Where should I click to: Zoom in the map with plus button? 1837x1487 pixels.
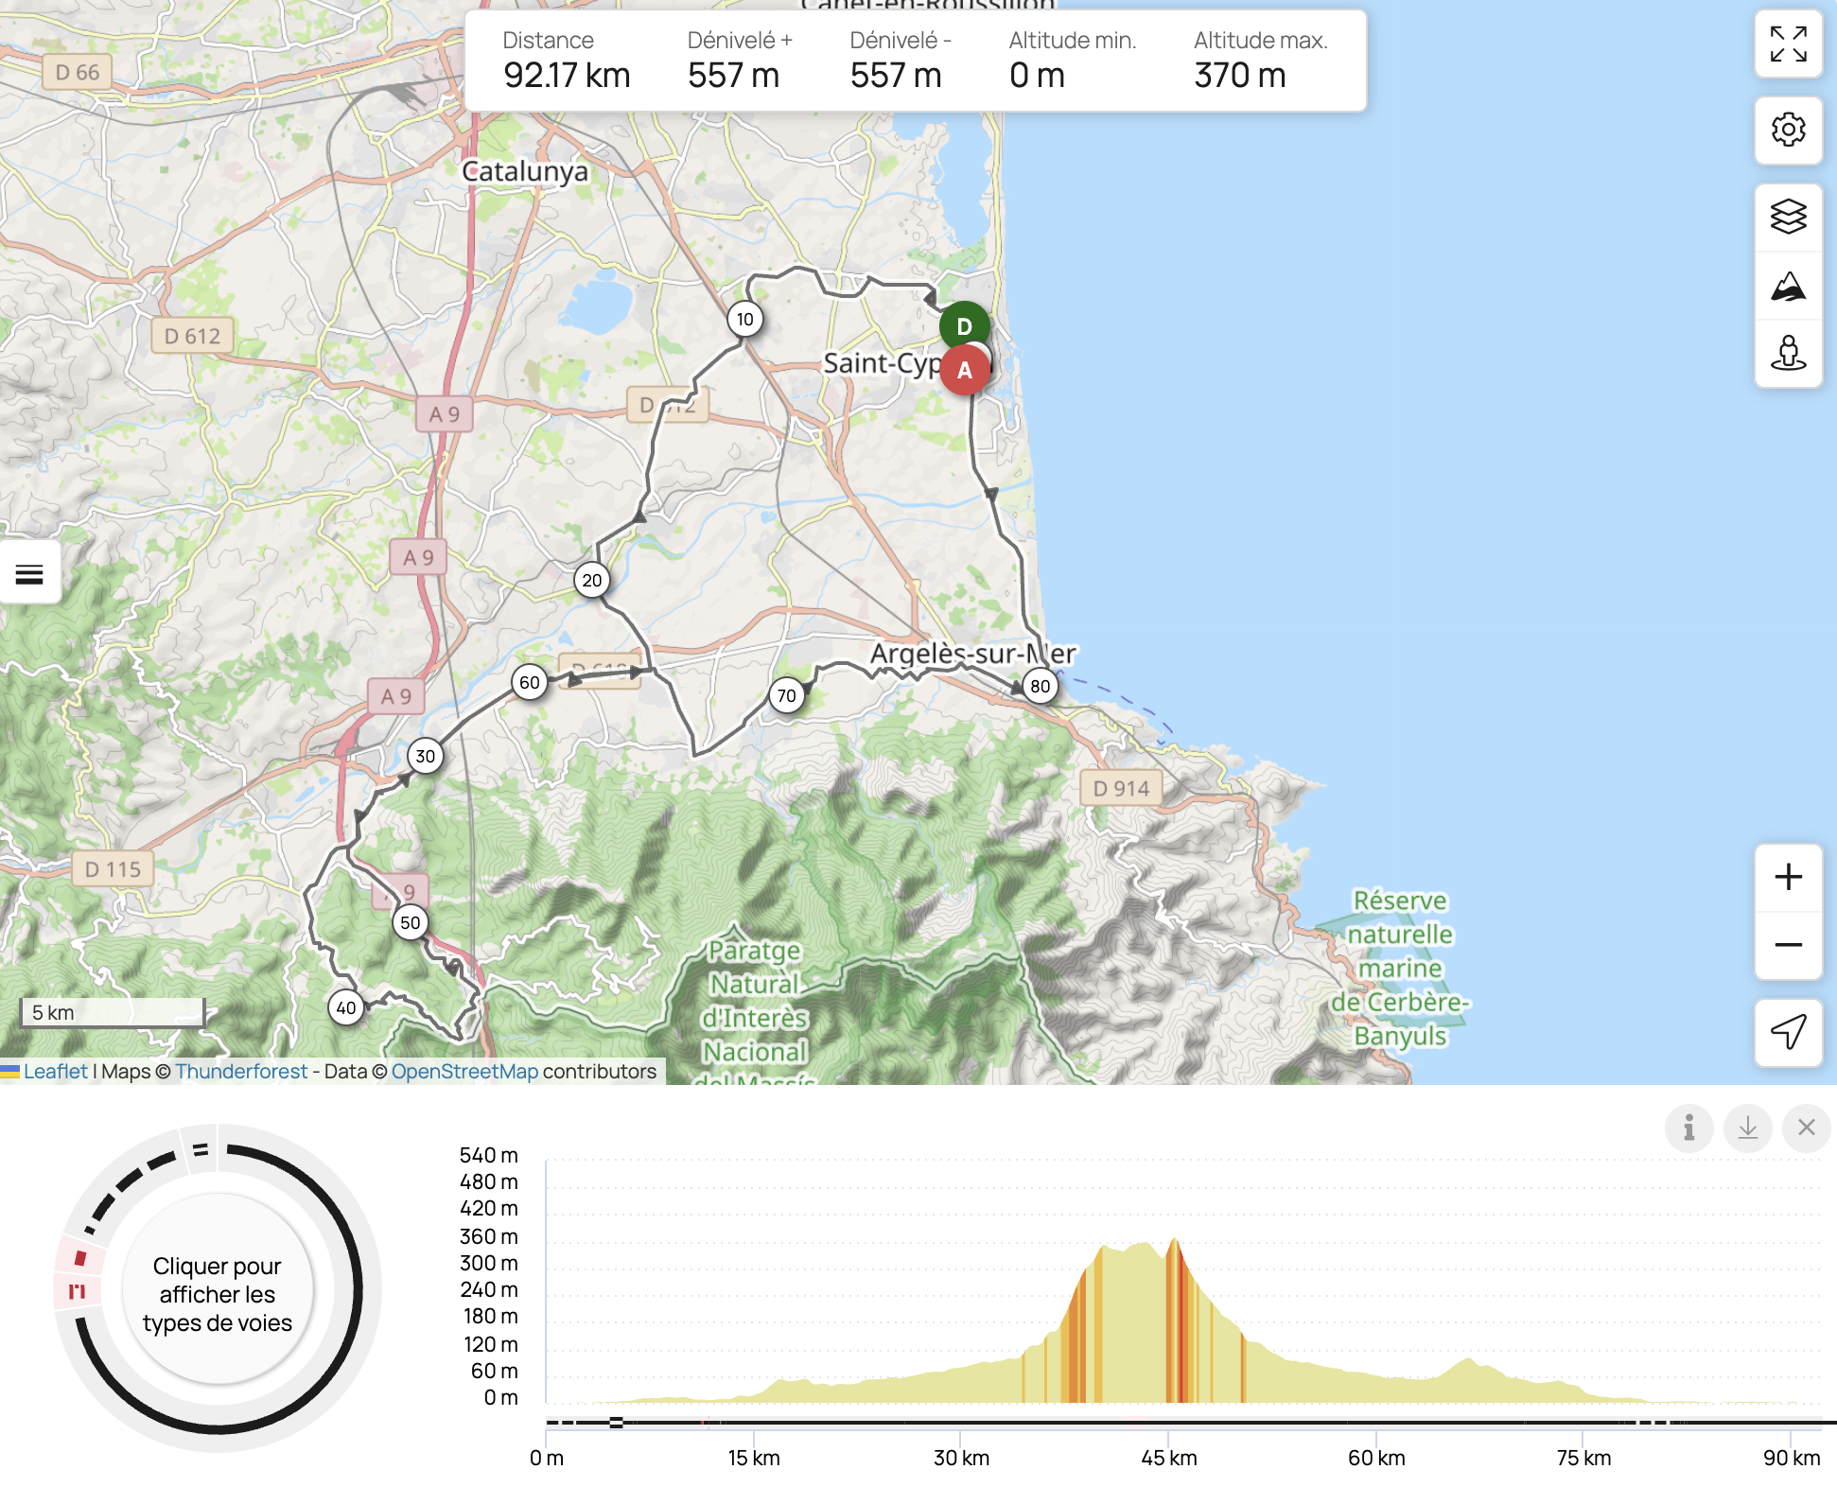pos(1788,877)
